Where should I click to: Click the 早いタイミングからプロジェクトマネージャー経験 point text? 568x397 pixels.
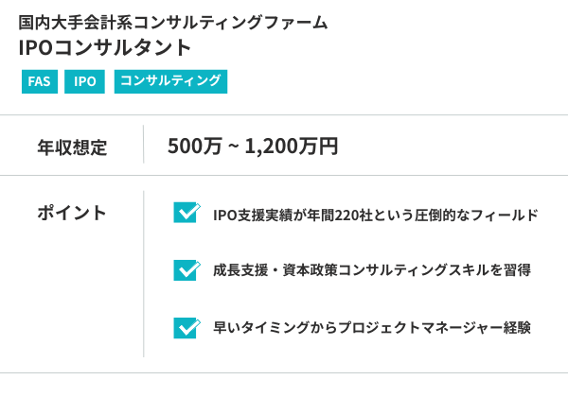(371, 328)
